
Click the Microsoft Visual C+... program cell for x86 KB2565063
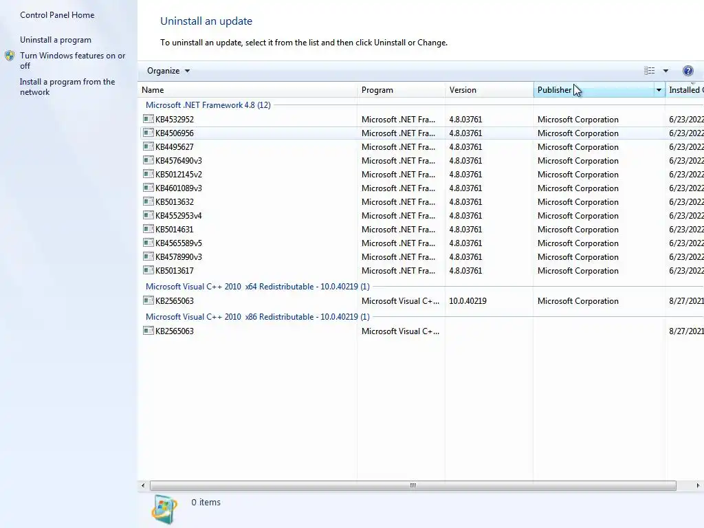coord(401,331)
